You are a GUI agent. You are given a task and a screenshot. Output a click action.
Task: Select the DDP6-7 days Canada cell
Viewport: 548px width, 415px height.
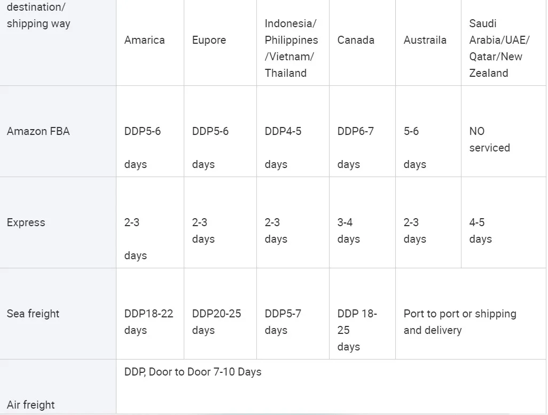click(x=362, y=131)
